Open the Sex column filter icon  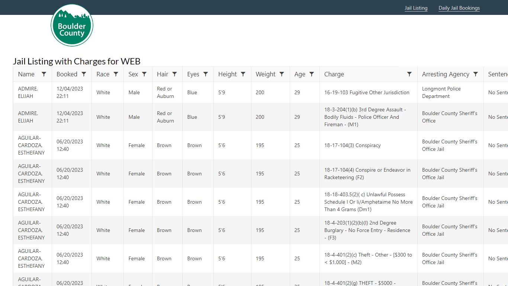point(145,74)
